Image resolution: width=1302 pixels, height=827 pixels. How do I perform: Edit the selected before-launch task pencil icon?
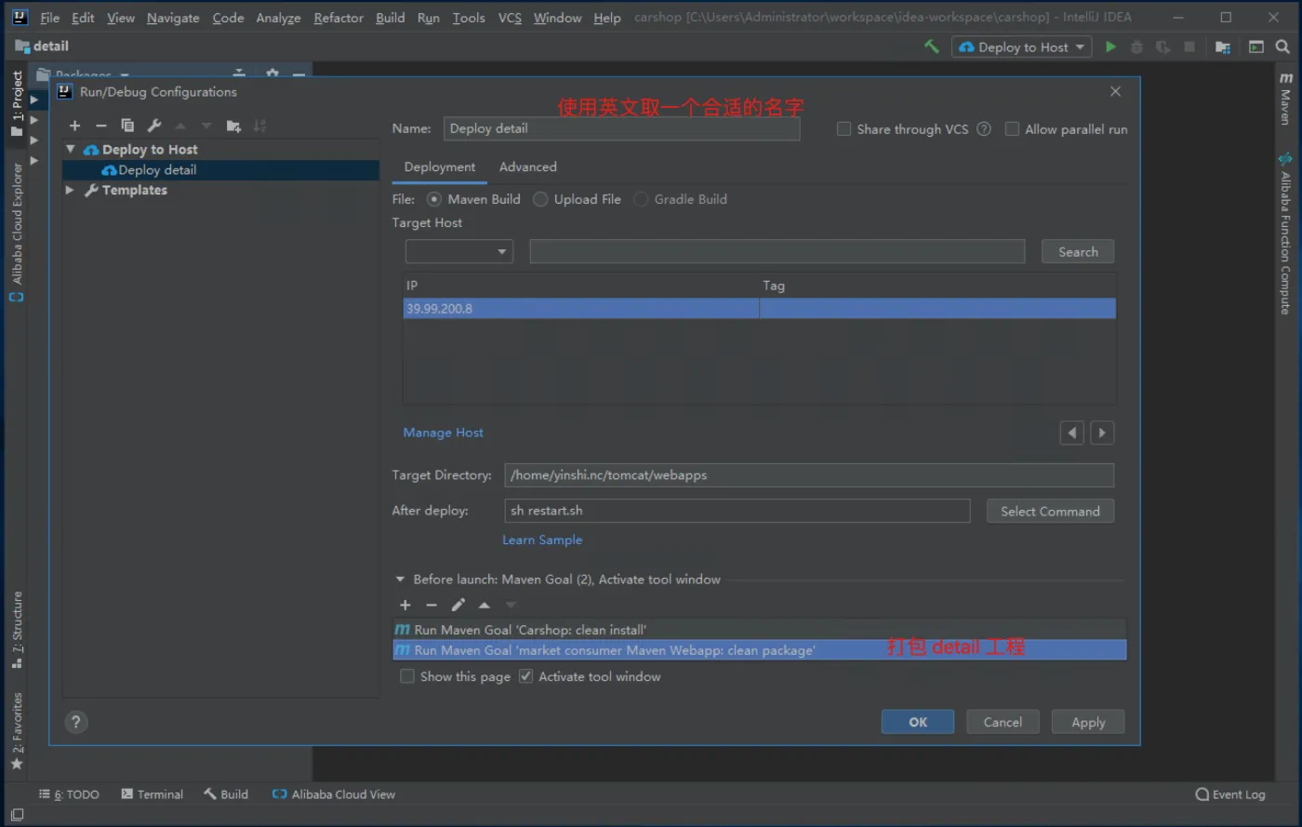[458, 605]
